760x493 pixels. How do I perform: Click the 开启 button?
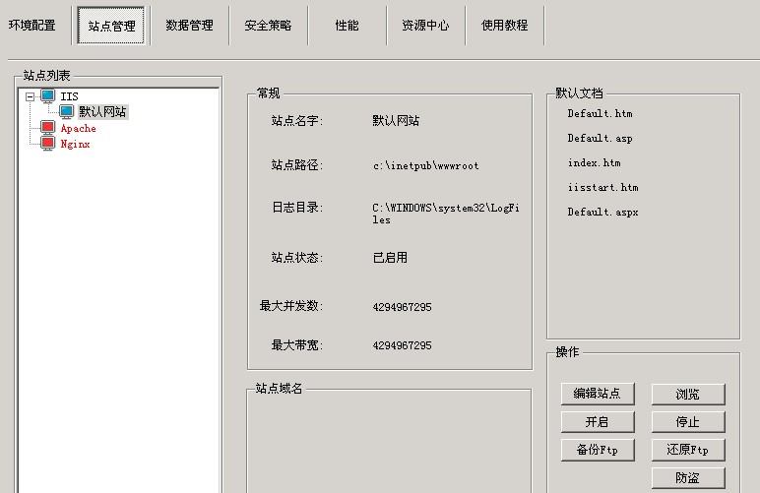click(598, 422)
